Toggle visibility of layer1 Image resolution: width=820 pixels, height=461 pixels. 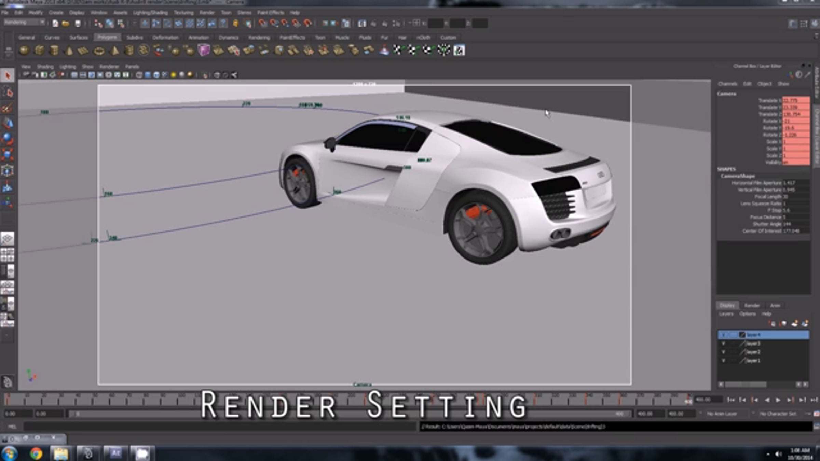pyautogui.click(x=723, y=361)
